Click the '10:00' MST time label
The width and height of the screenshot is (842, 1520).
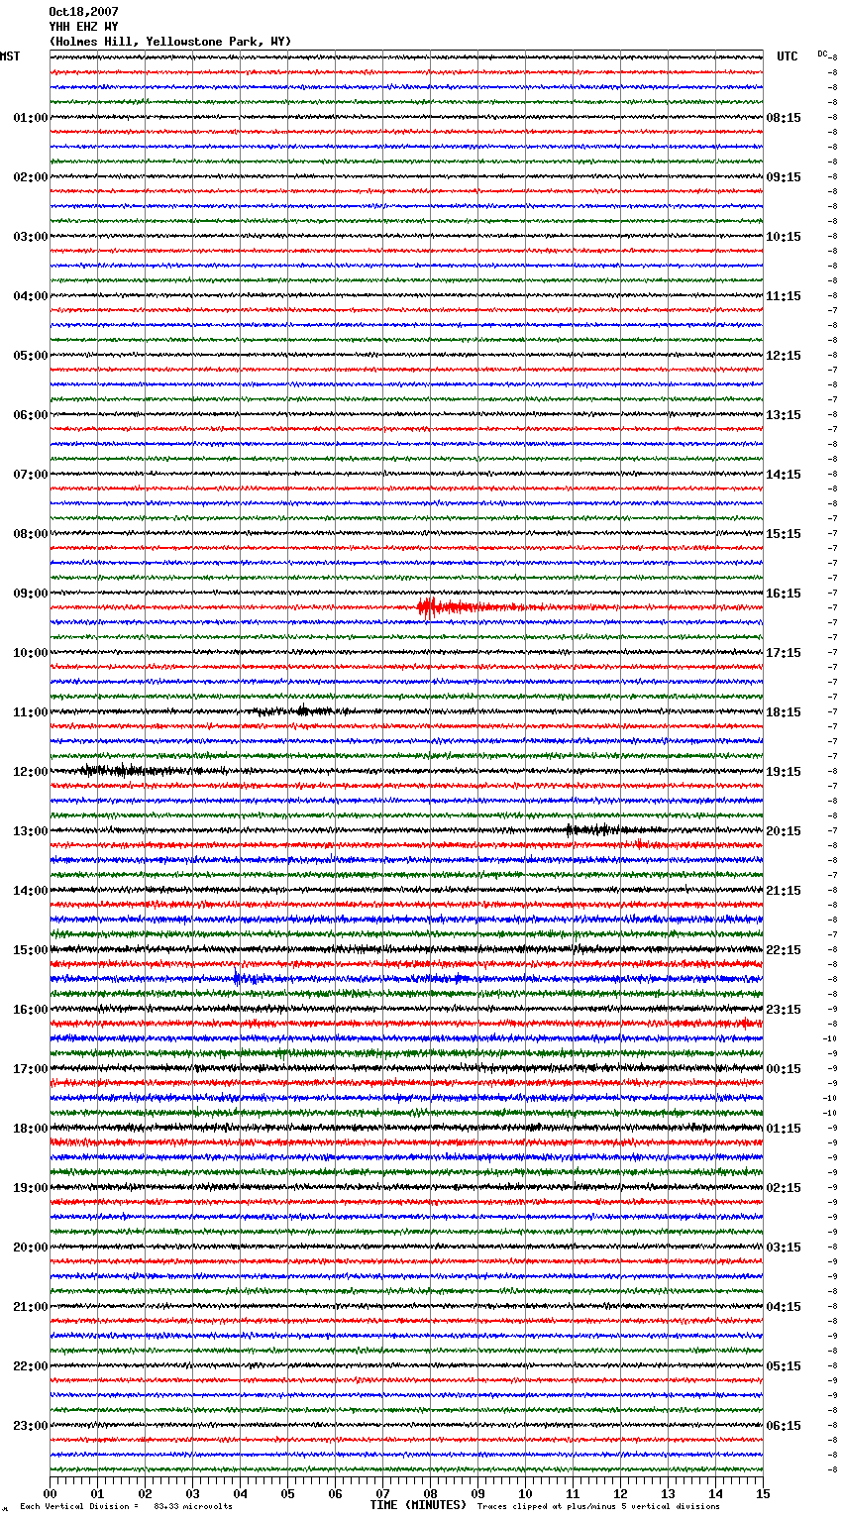(x=31, y=653)
